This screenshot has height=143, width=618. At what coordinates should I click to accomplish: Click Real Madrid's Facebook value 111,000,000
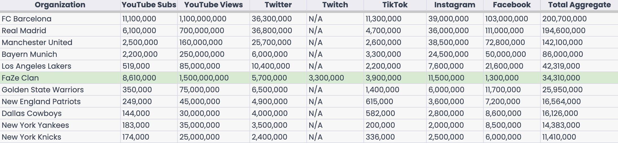[504, 31]
